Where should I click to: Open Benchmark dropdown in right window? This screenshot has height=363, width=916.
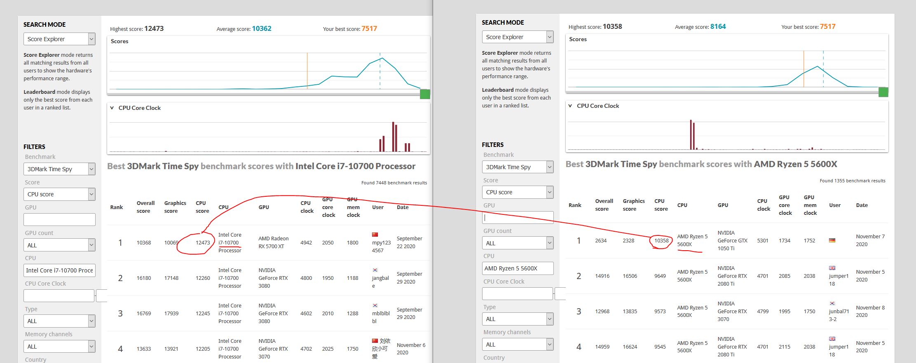[x=518, y=167]
